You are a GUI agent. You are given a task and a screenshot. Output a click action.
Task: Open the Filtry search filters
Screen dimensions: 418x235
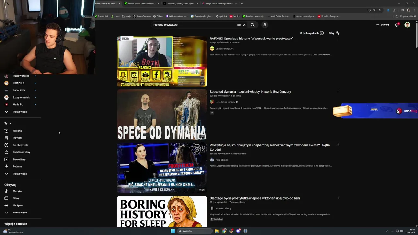pos(334,33)
